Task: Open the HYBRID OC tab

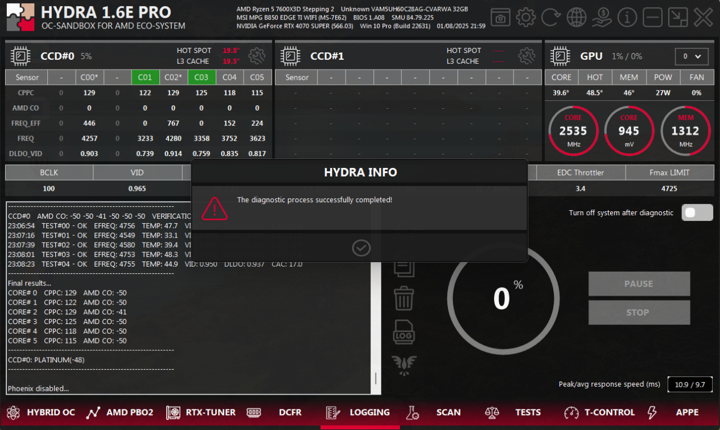Action: pyautogui.click(x=41, y=412)
